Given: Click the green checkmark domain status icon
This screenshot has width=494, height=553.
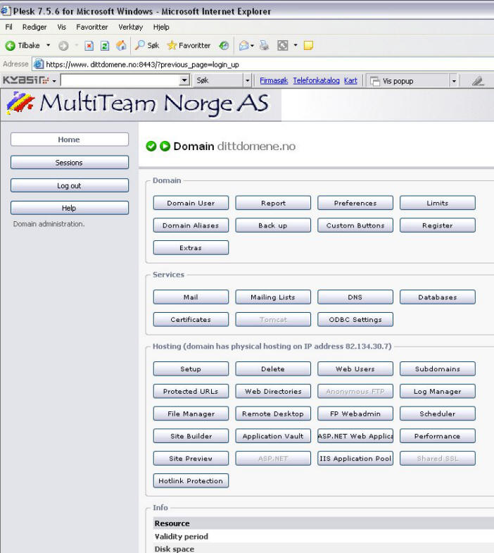Looking at the screenshot, I should click(151, 146).
